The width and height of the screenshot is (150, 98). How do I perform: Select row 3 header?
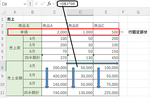point(3,32)
